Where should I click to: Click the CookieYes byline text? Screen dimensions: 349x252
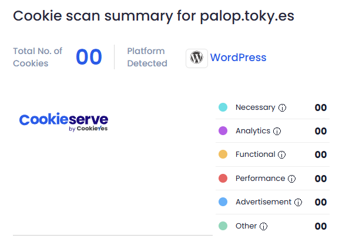tap(88, 129)
